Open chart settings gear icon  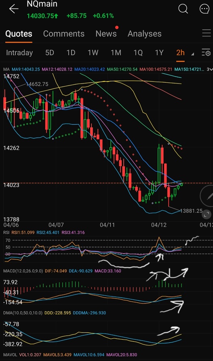point(206,53)
